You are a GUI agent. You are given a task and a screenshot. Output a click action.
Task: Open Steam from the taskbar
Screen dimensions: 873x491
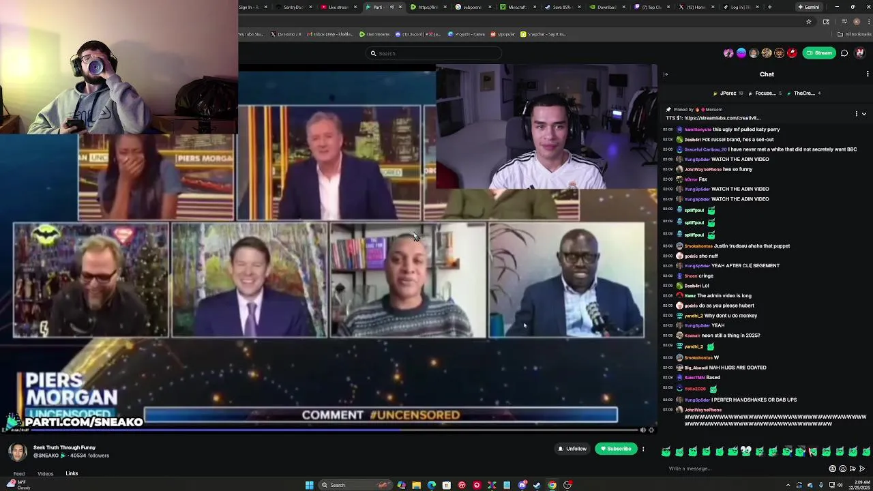click(537, 485)
